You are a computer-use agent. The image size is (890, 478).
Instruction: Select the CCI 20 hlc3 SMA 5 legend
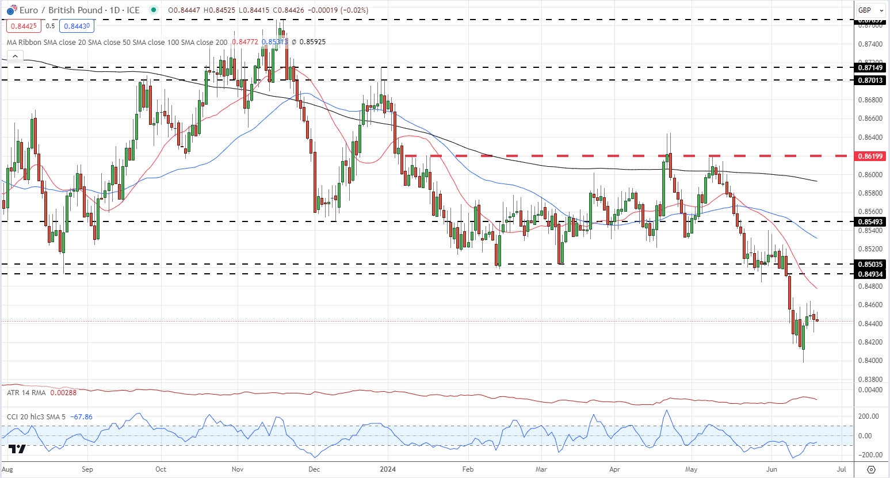point(37,416)
